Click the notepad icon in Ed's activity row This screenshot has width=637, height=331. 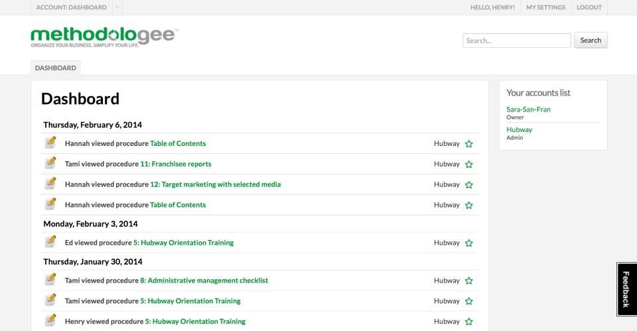pos(50,241)
